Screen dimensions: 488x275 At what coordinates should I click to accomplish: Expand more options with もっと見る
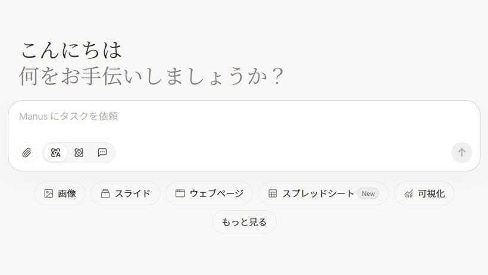click(245, 222)
